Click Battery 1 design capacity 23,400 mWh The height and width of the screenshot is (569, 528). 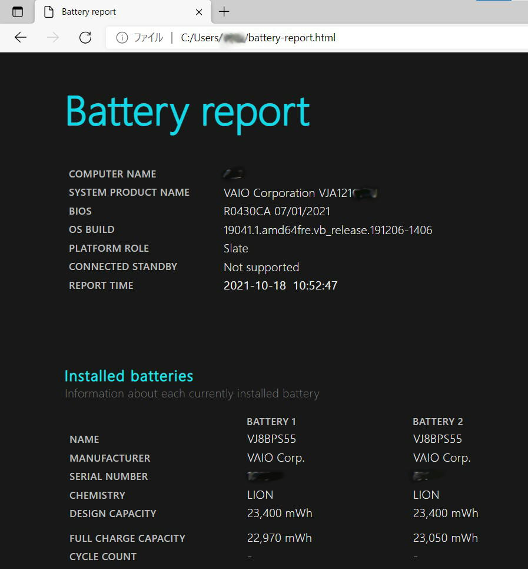(x=280, y=514)
